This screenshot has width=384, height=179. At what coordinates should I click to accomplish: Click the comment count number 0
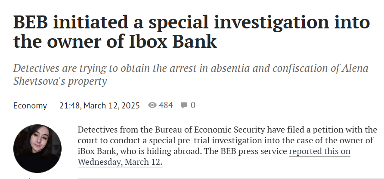[x=193, y=105]
